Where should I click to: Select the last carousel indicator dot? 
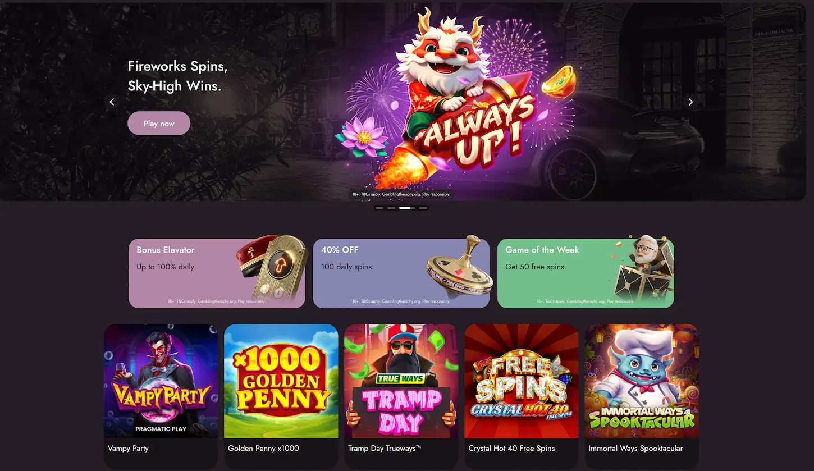[423, 208]
